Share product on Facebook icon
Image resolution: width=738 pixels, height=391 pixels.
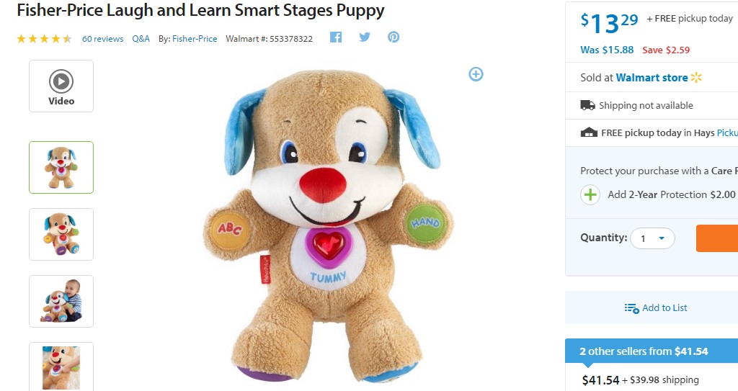coord(336,37)
